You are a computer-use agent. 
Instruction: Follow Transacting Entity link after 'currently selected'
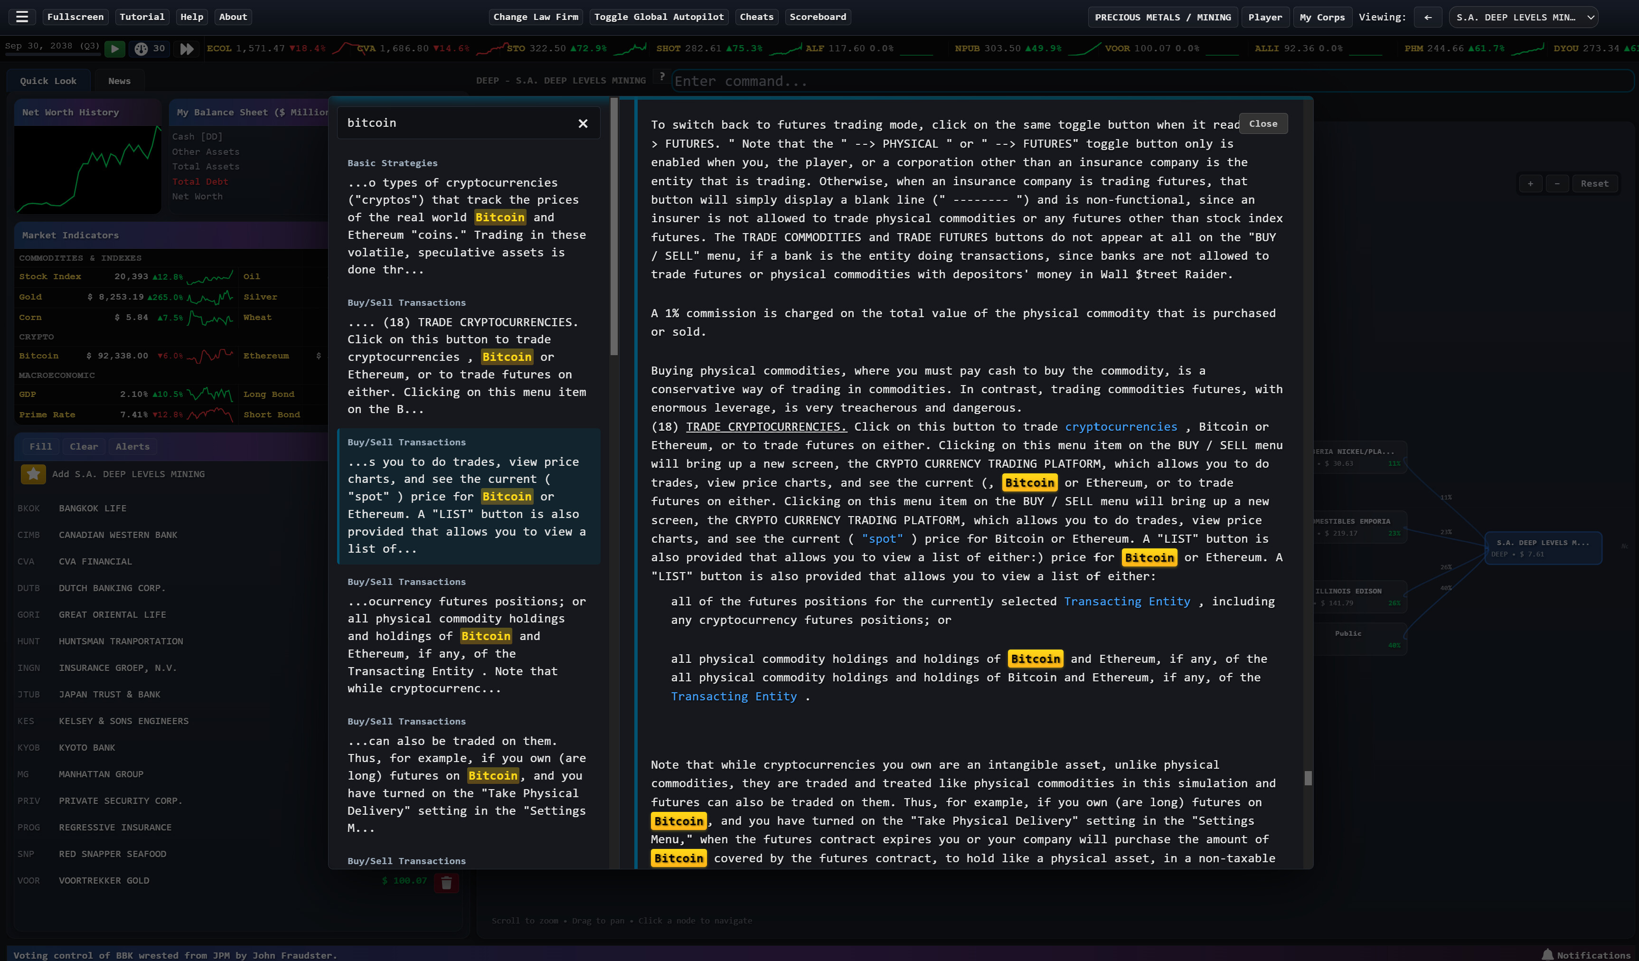tap(1127, 602)
